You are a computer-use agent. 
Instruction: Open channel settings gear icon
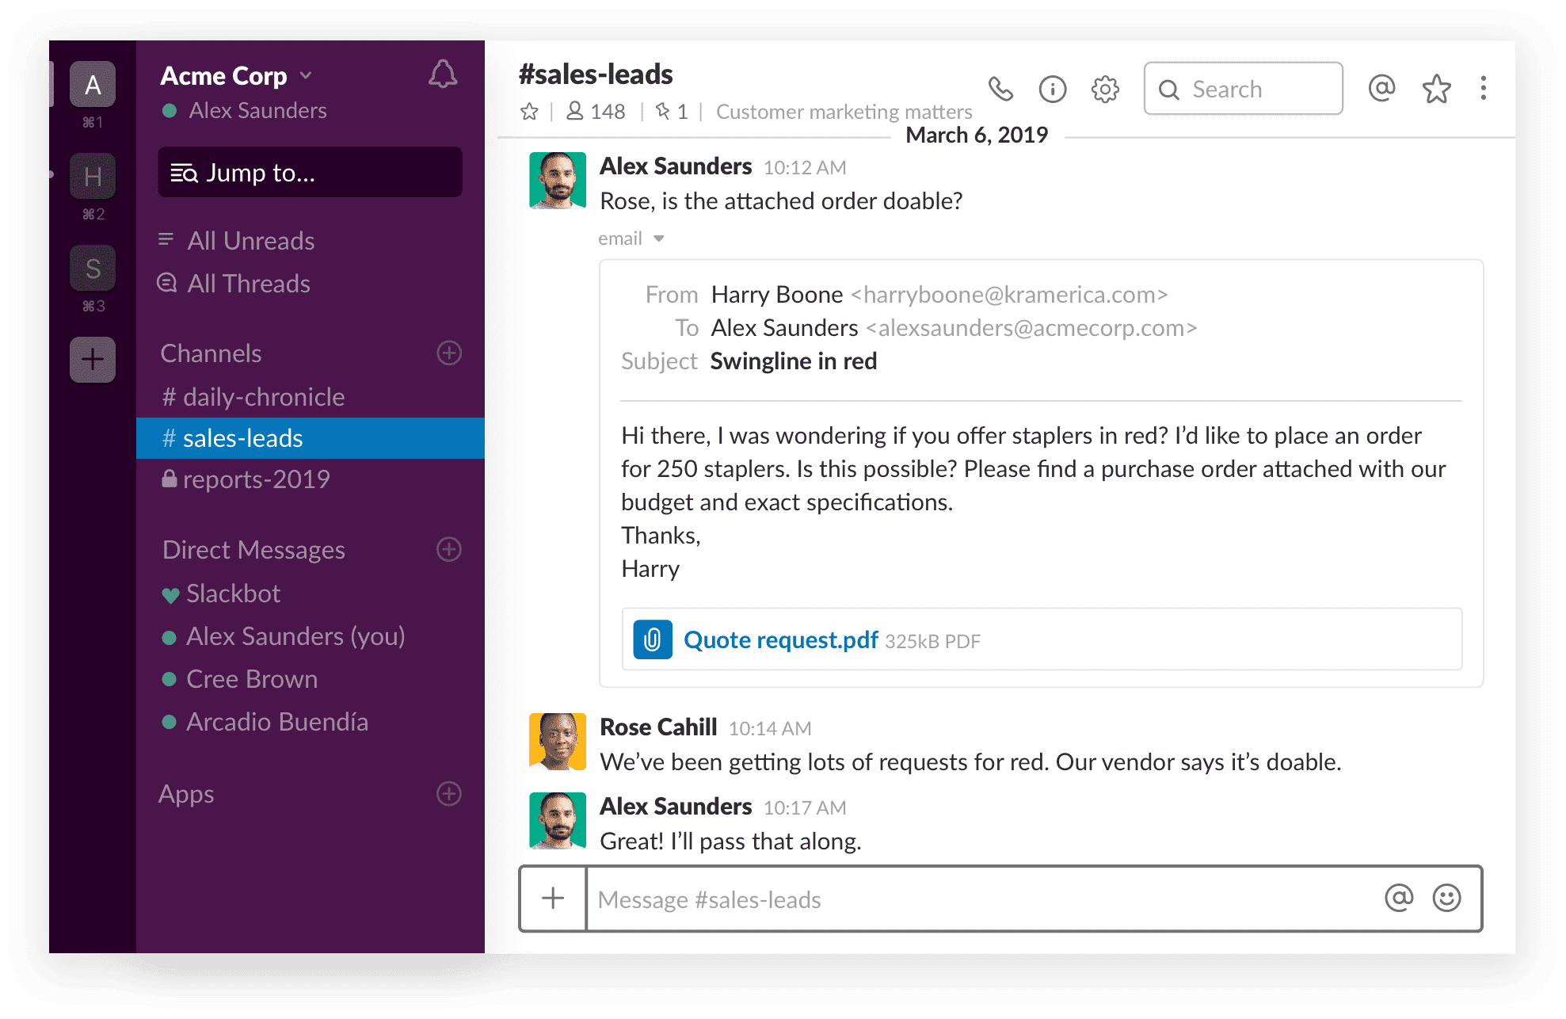click(1105, 89)
